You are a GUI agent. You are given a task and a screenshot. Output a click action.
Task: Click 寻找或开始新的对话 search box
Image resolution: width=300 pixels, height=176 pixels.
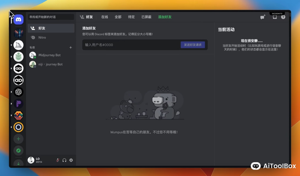51,17
